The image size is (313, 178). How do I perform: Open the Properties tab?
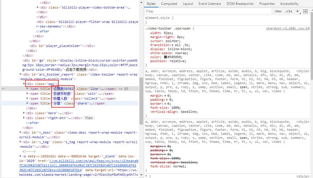pos(267,4)
